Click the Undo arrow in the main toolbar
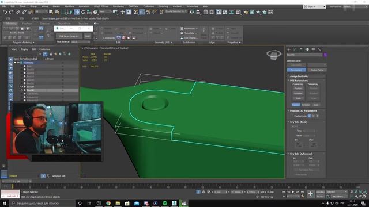The height and width of the screenshot is (207, 369). 5,12
